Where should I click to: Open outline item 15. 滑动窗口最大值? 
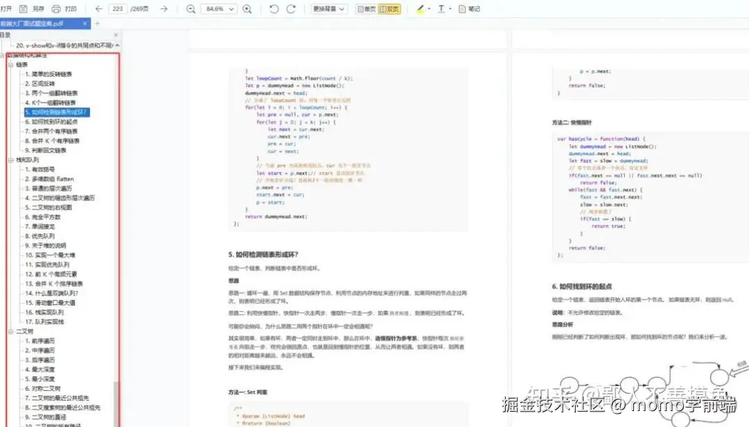pos(50,303)
